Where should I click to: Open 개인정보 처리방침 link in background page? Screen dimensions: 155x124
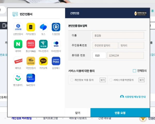coord(21,118)
